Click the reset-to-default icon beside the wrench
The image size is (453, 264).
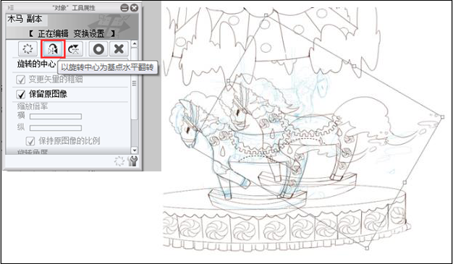point(119,161)
